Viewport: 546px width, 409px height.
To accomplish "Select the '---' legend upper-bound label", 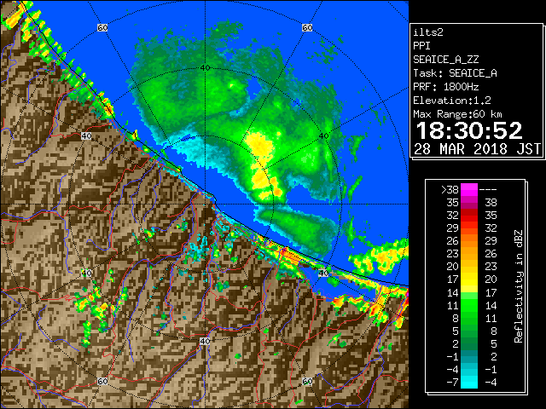I will click(488, 190).
